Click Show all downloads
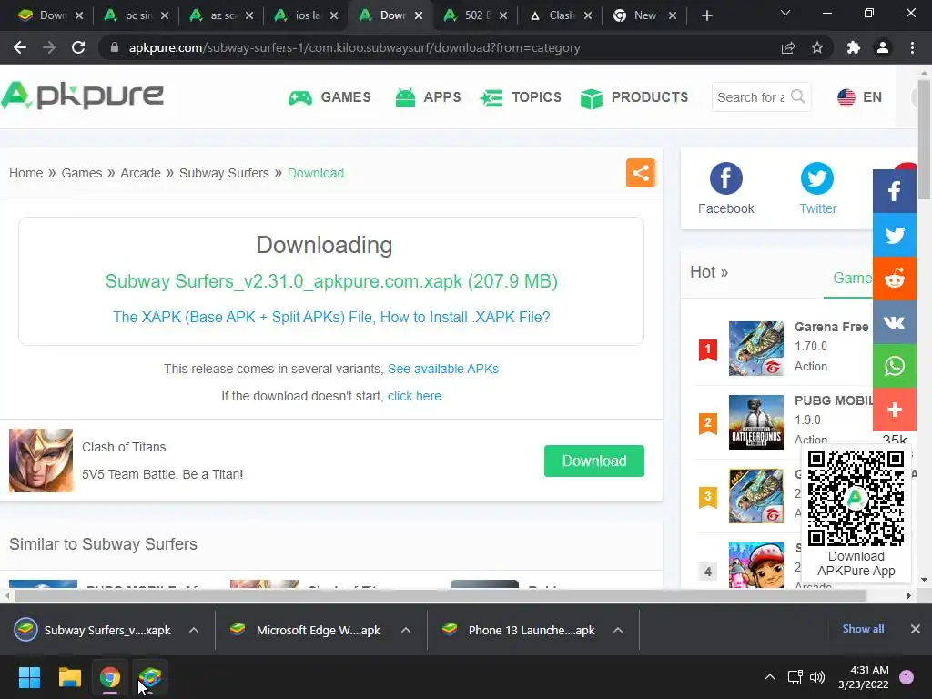Screen dimensions: 932x699 [x=863, y=629]
